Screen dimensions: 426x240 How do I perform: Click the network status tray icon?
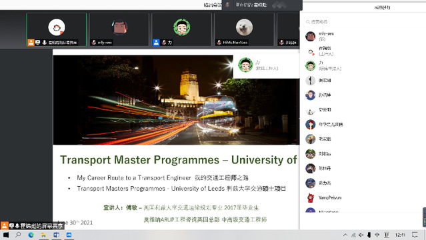click(353, 235)
